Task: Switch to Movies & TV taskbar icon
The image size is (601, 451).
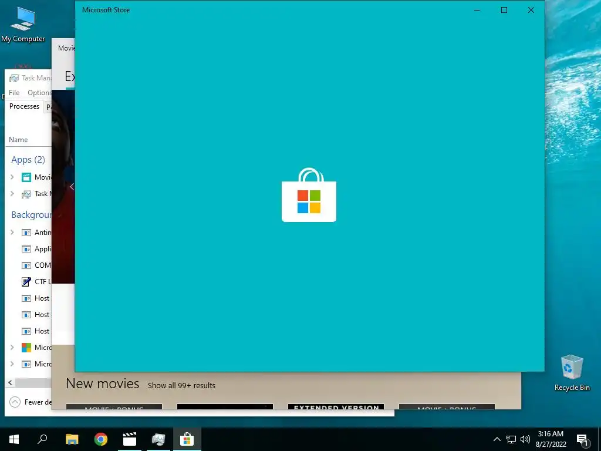Action: pos(130,439)
